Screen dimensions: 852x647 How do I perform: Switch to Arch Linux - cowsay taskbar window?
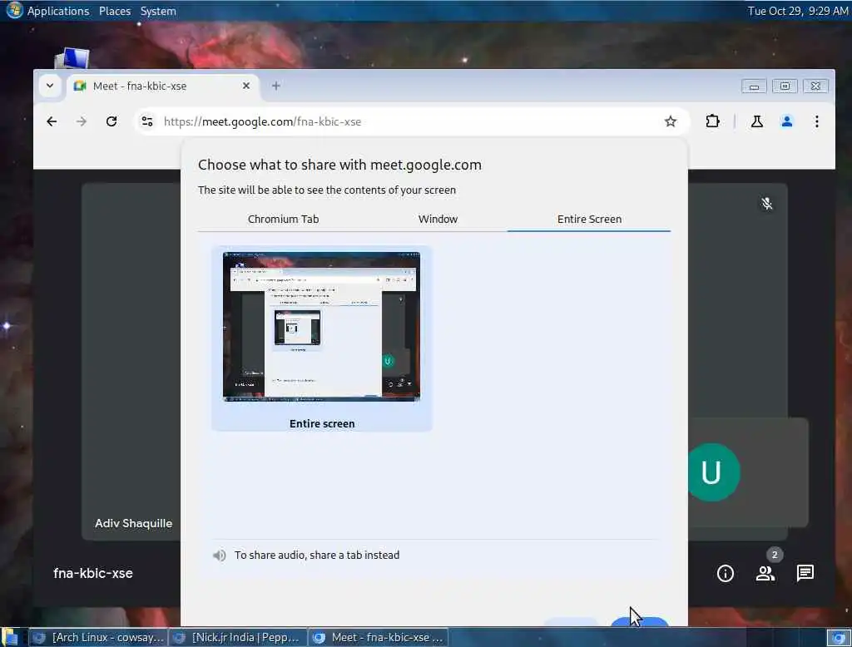point(98,637)
